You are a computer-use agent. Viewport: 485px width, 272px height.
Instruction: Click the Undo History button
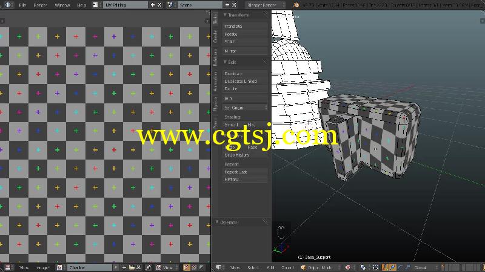coord(245,155)
